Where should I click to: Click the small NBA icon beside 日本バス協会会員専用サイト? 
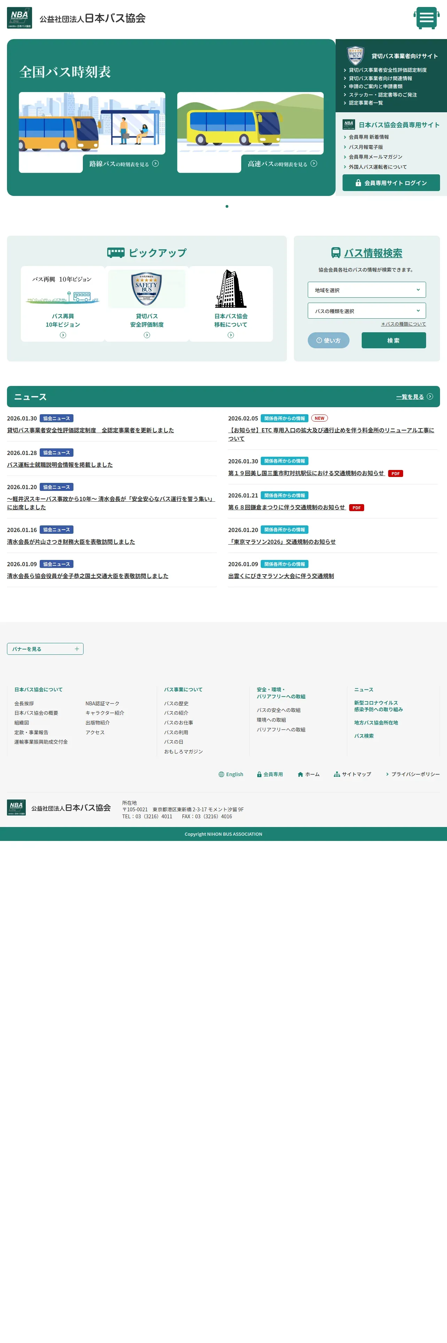point(348,124)
